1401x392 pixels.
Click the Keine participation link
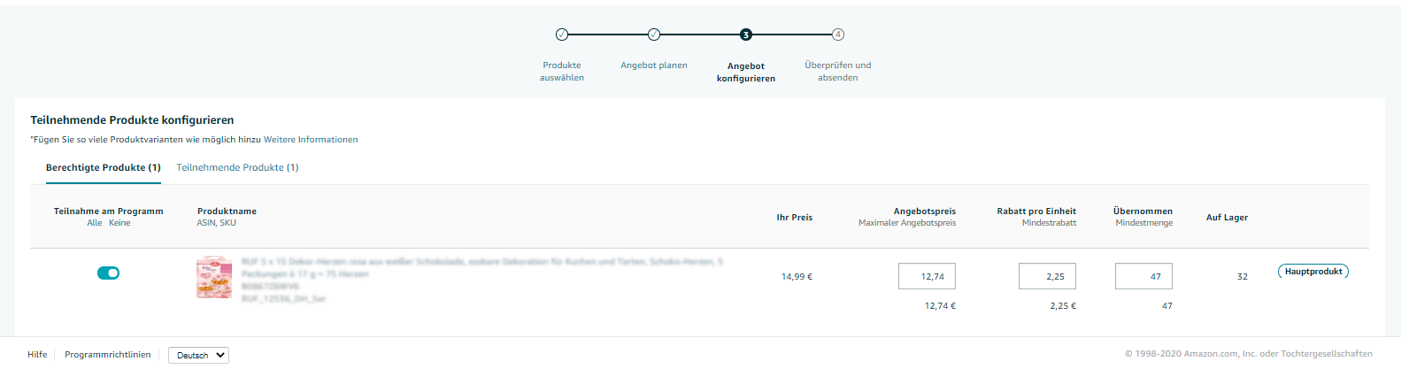point(119,223)
